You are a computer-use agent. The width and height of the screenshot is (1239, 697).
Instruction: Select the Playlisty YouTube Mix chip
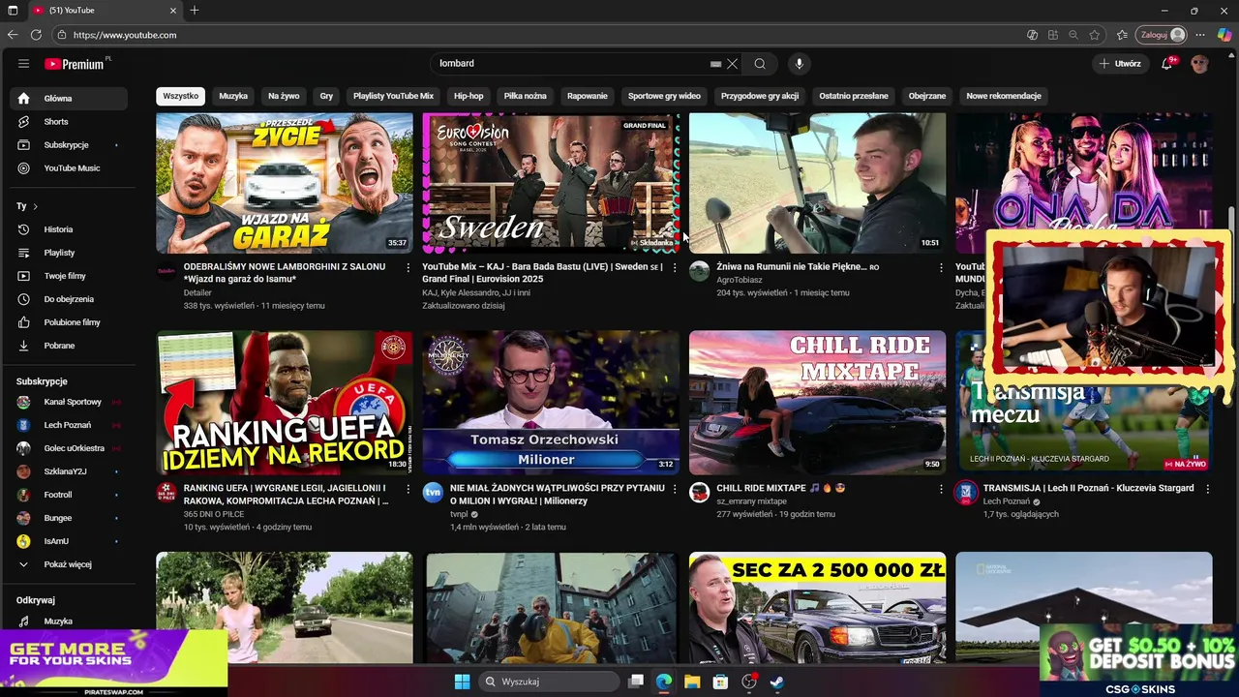(393, 96)
